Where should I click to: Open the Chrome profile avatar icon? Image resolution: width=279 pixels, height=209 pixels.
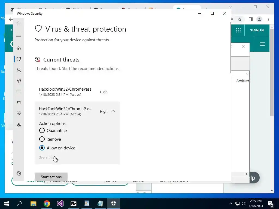tap(259, 19)
